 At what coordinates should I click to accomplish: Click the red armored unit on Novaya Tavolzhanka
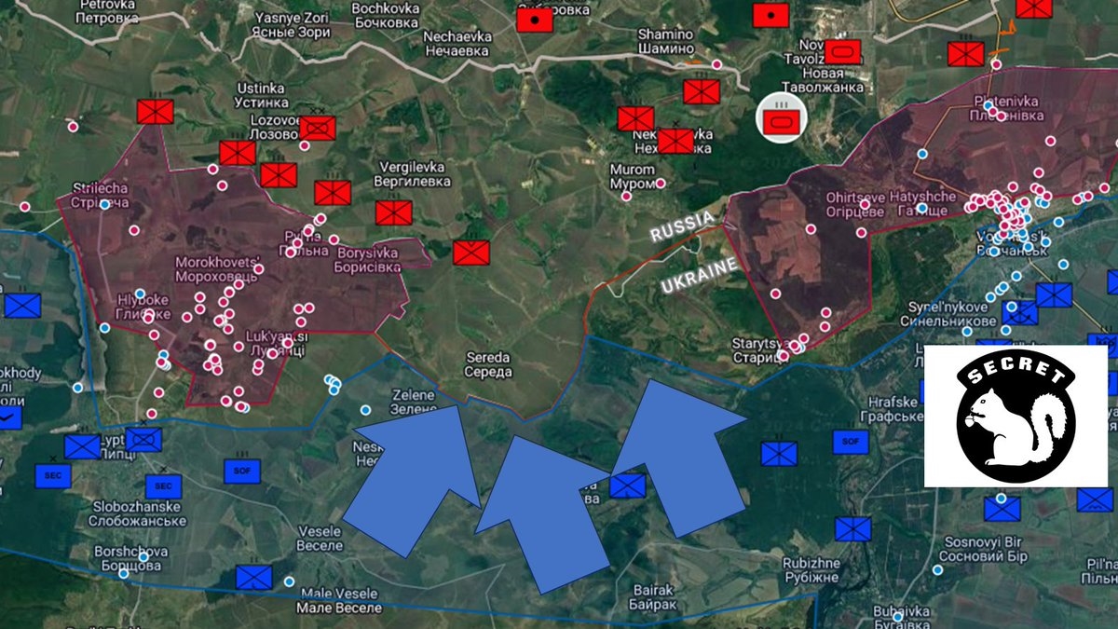pyautogui.click(x=842, y=52)
